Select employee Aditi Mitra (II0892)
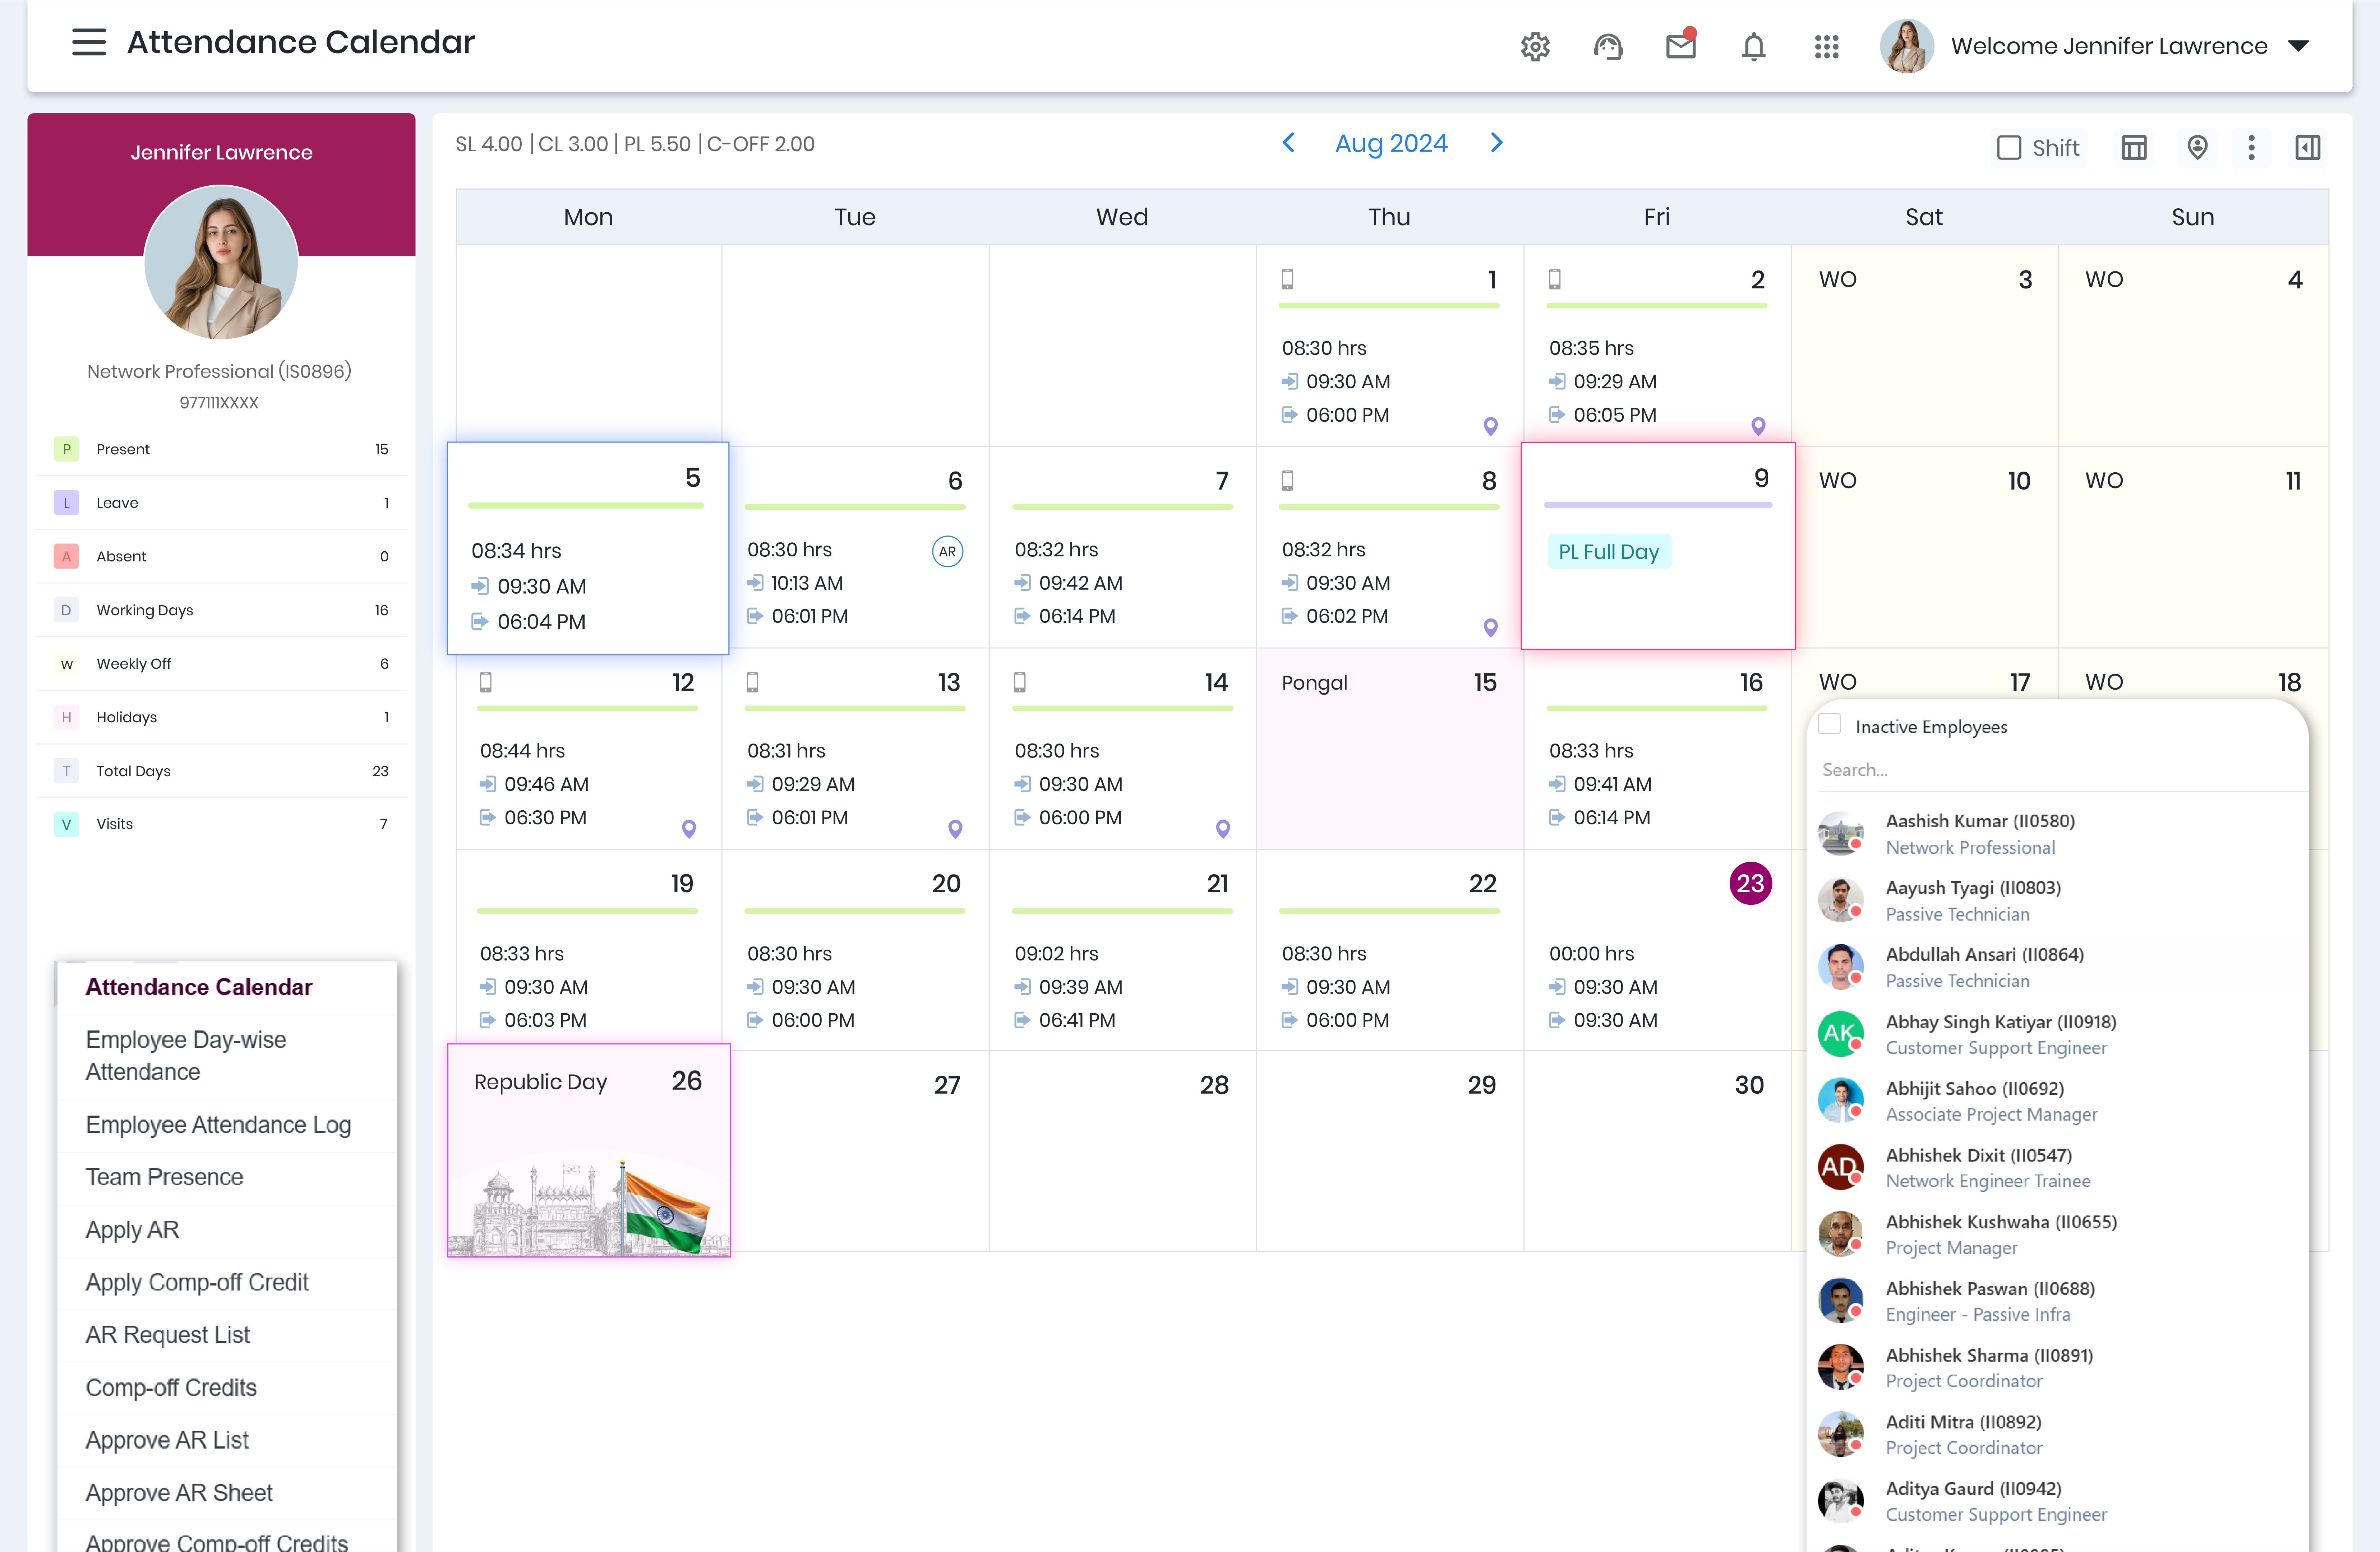2380x1552 pixels. [x=2058, y=1434]
